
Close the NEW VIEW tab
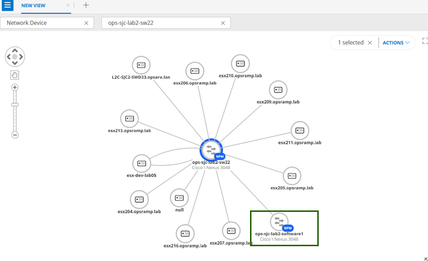tap(68, 5)
